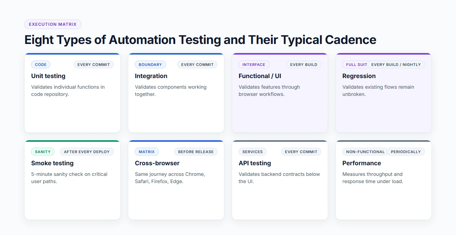Select text 'Validates components working together.'
Screen dimensions: 456x235
(171, 91)
